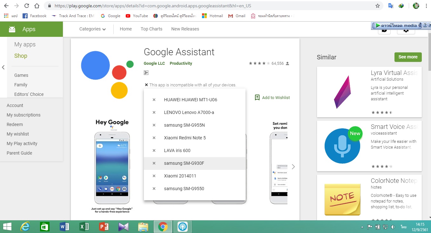Open the Hotmail bookmark
431x233 pixels.
point(212,16)
